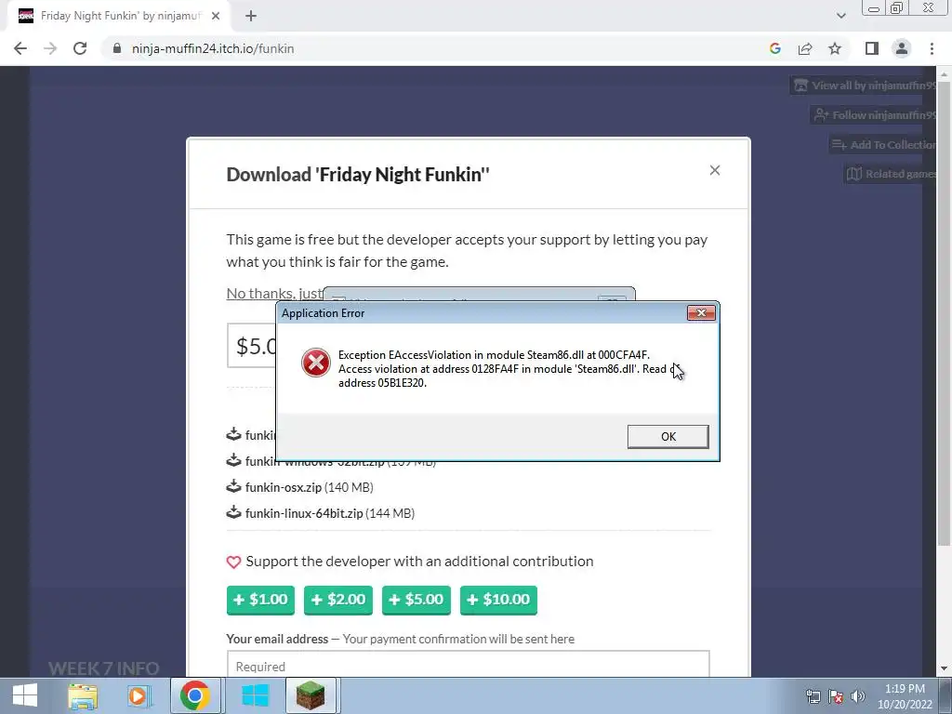The width and height of the screenshot is (952, 714).
Task: Open Google icon in the address bar
Action: tap(774, 48)
